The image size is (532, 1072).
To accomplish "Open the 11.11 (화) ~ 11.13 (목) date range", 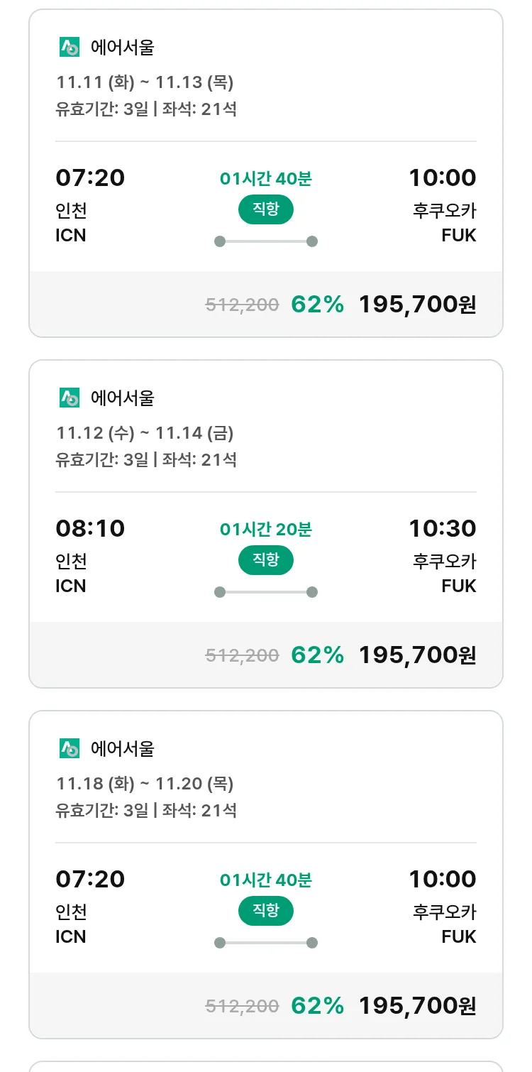I will (x=145, y=83).
